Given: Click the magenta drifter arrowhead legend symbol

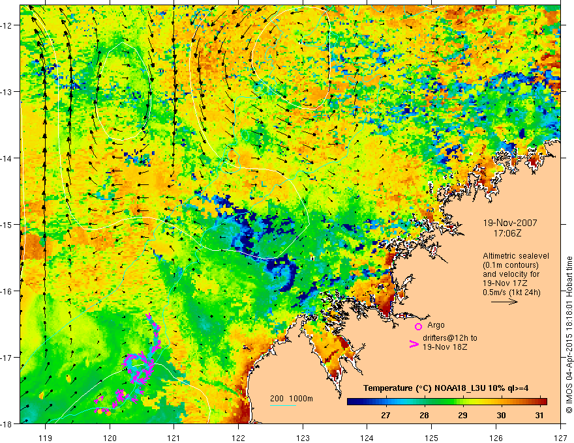Looking at the screenshot, I should click(x=414, y=344).
